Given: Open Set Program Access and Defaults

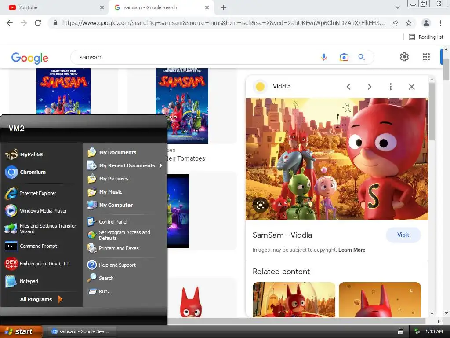Looking at the screenshot, I should (x=119, y=235).
